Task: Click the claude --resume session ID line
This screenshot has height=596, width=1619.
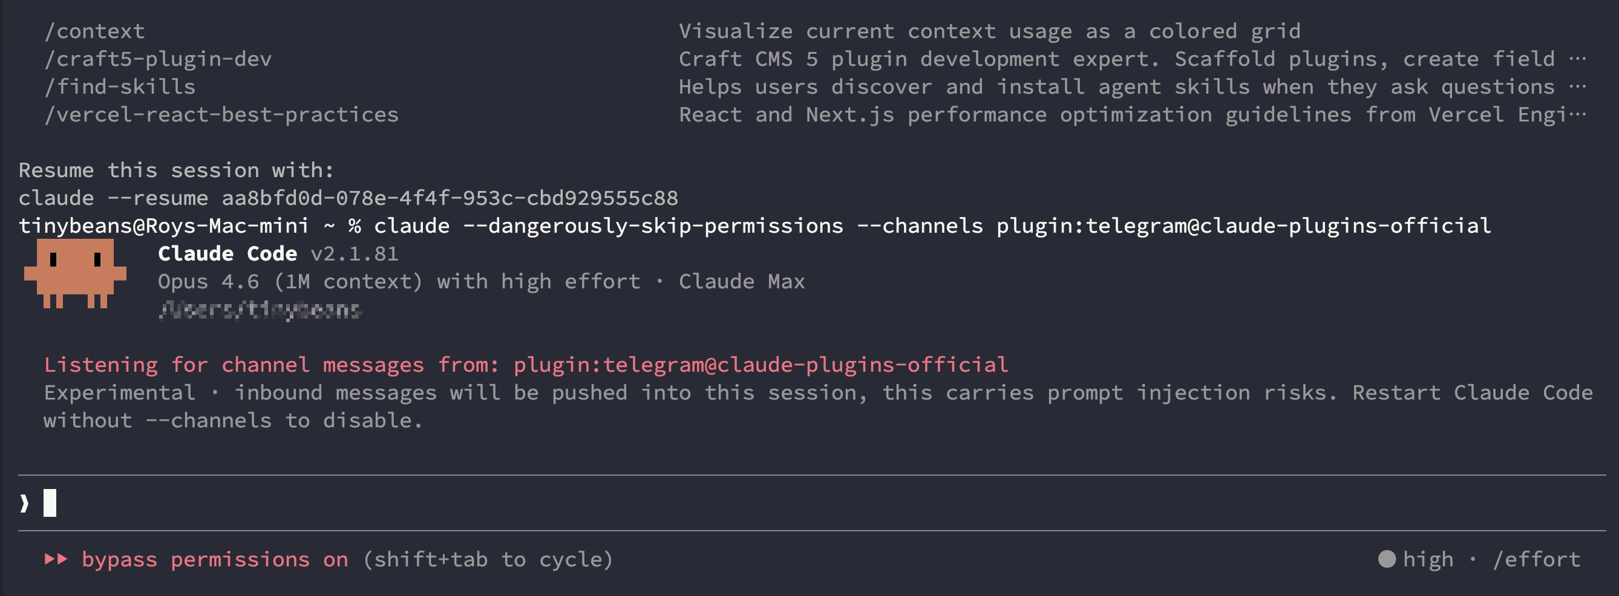Action: tap(348, 198)
